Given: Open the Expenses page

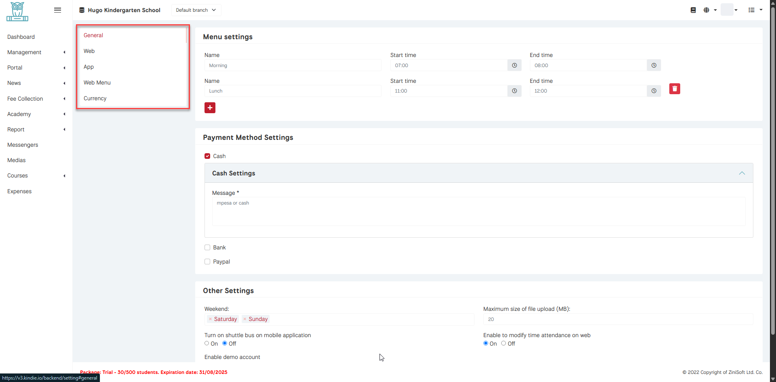Looking at the screenshot, I should [19, 191].
